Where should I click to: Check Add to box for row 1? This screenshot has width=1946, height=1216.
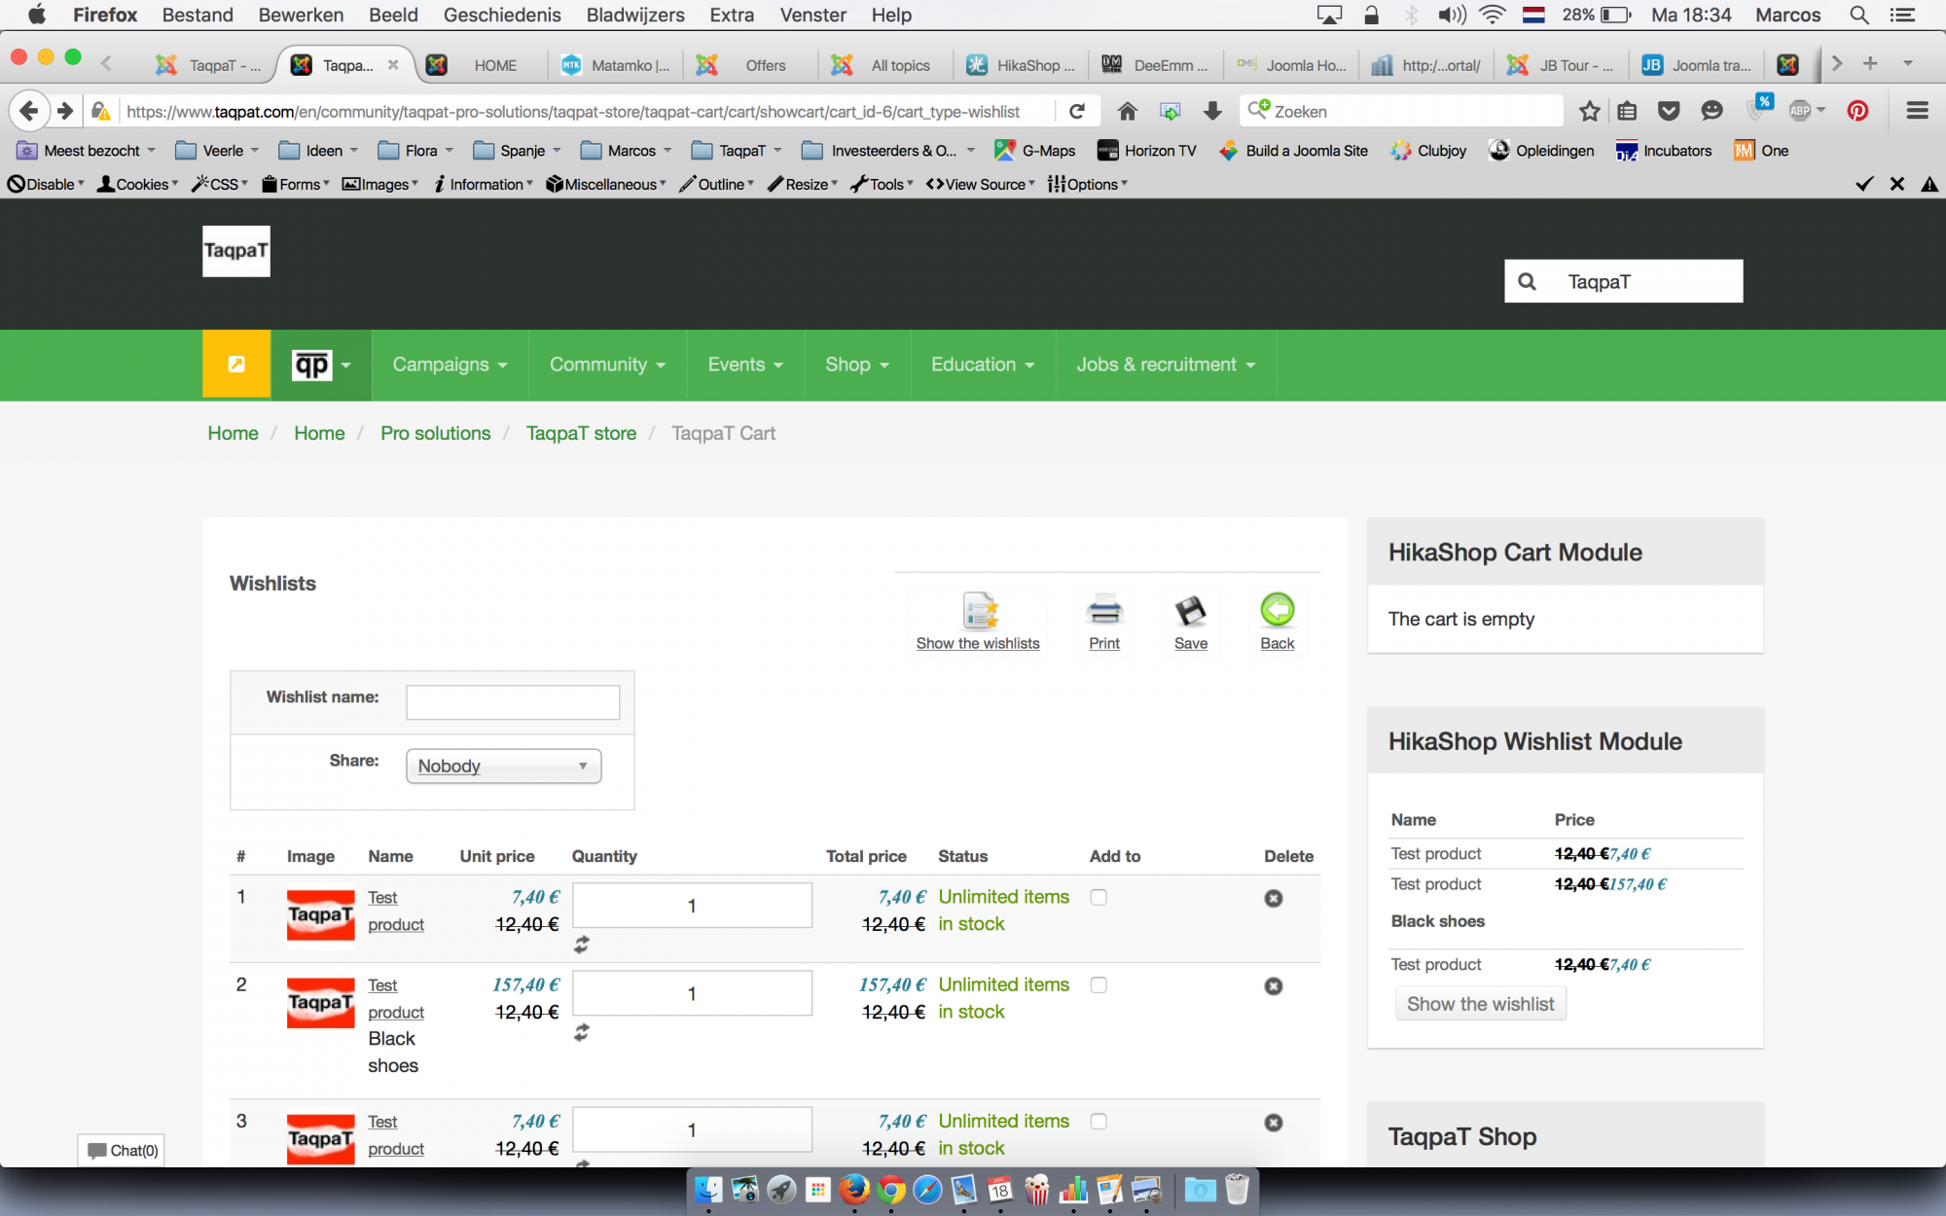tap(1099, 897)
